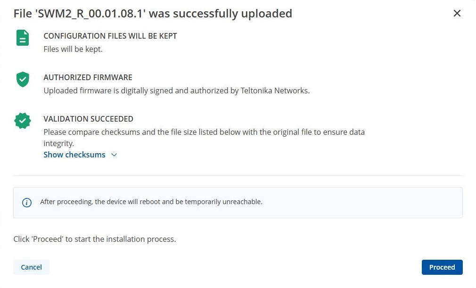This screenshot has height=288, width=476.
Task: Open the Show checksums link
Action: tap(74, 155)
